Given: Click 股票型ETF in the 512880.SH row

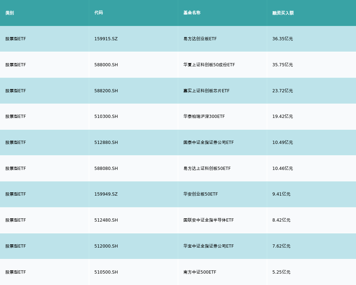Looking at the screenshot, I should tap(16, 142).
